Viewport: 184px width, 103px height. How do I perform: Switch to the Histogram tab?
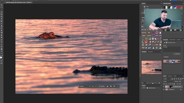(150, 51)
